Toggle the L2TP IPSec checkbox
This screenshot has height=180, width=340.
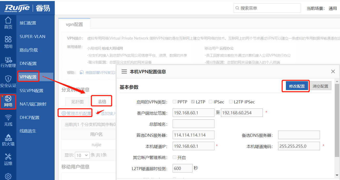pyautogui.click(x=231, y=102)
